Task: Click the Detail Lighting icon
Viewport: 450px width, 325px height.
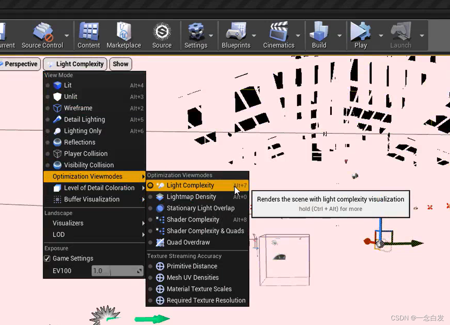Action: tap(58, 119)
